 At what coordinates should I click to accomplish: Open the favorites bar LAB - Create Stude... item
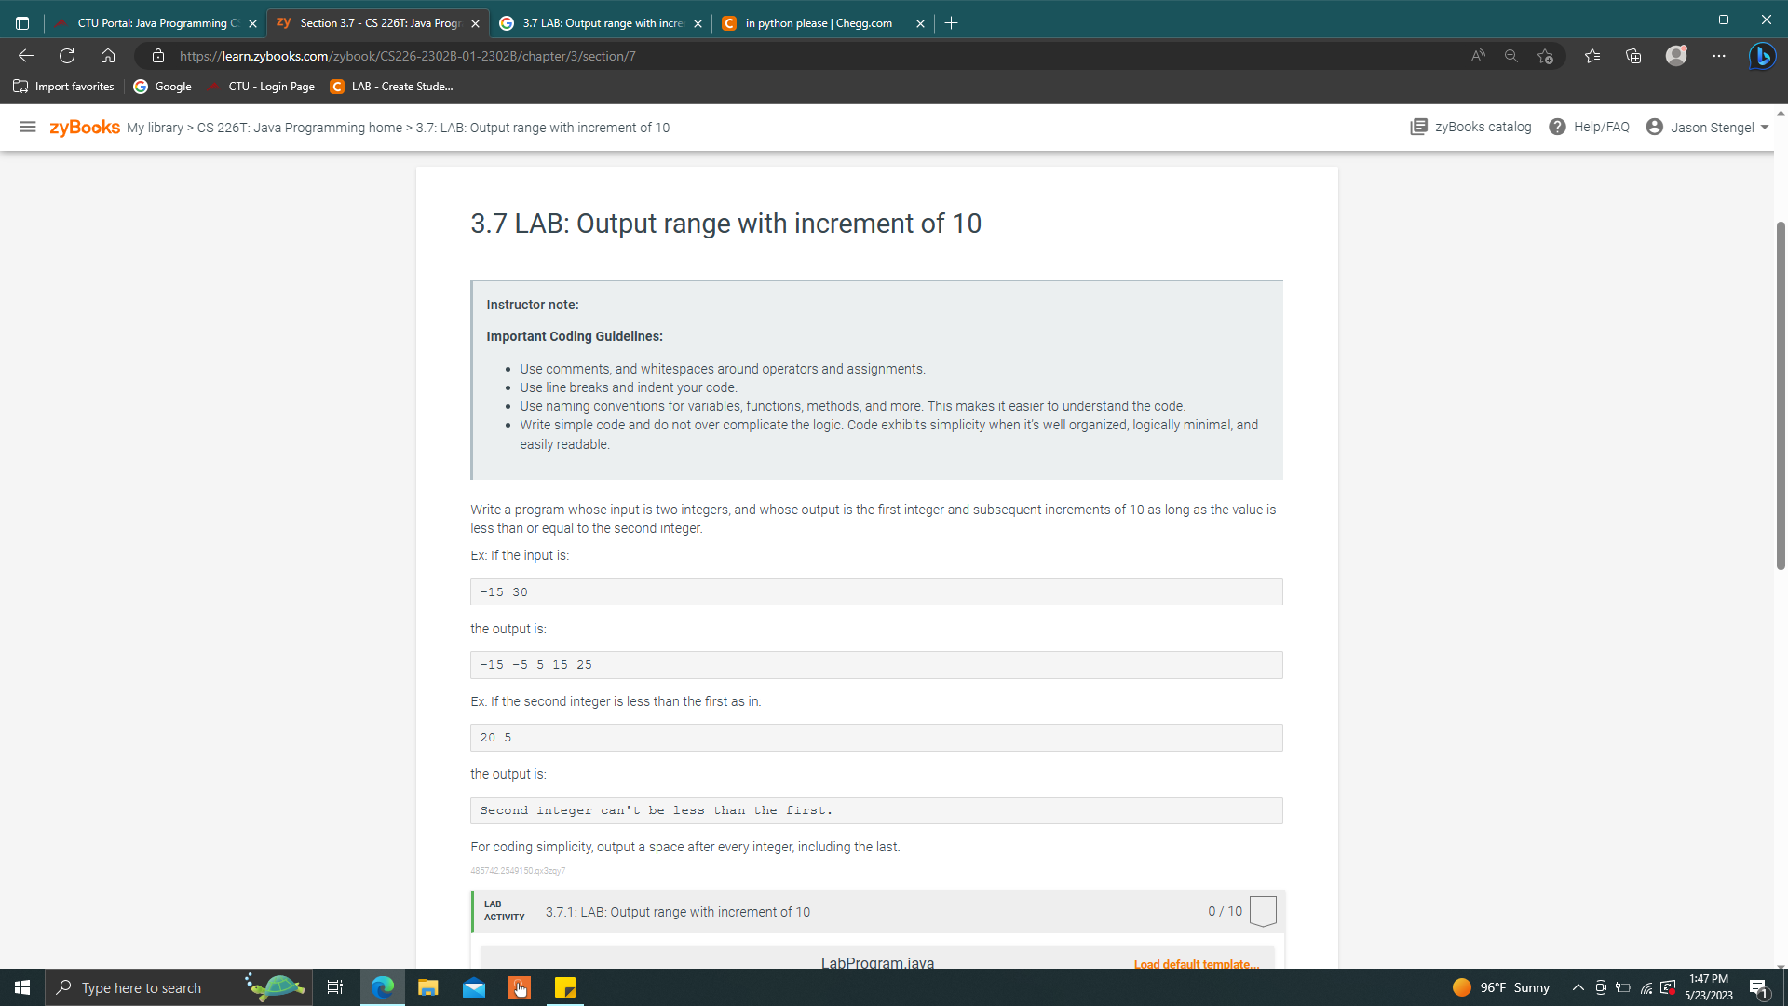click(393, 86)
